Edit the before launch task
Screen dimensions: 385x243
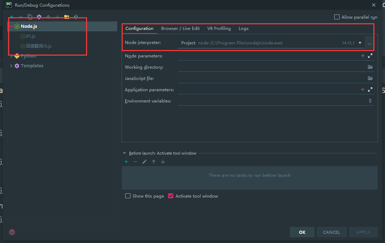coord(145,162)
